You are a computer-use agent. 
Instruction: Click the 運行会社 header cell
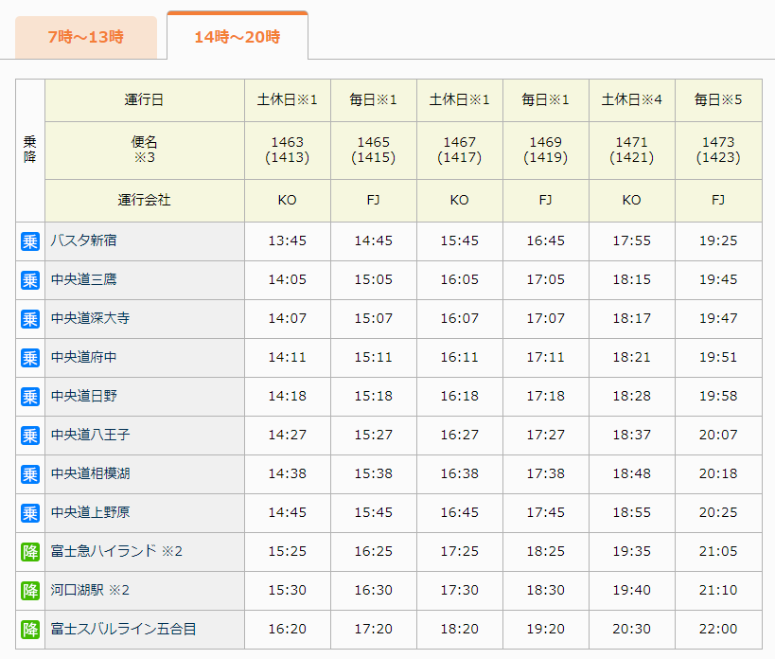[145, 200]
